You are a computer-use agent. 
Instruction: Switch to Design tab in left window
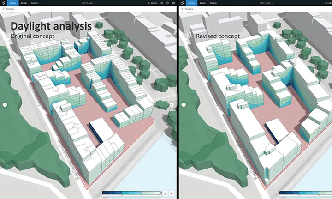(24, 3)
